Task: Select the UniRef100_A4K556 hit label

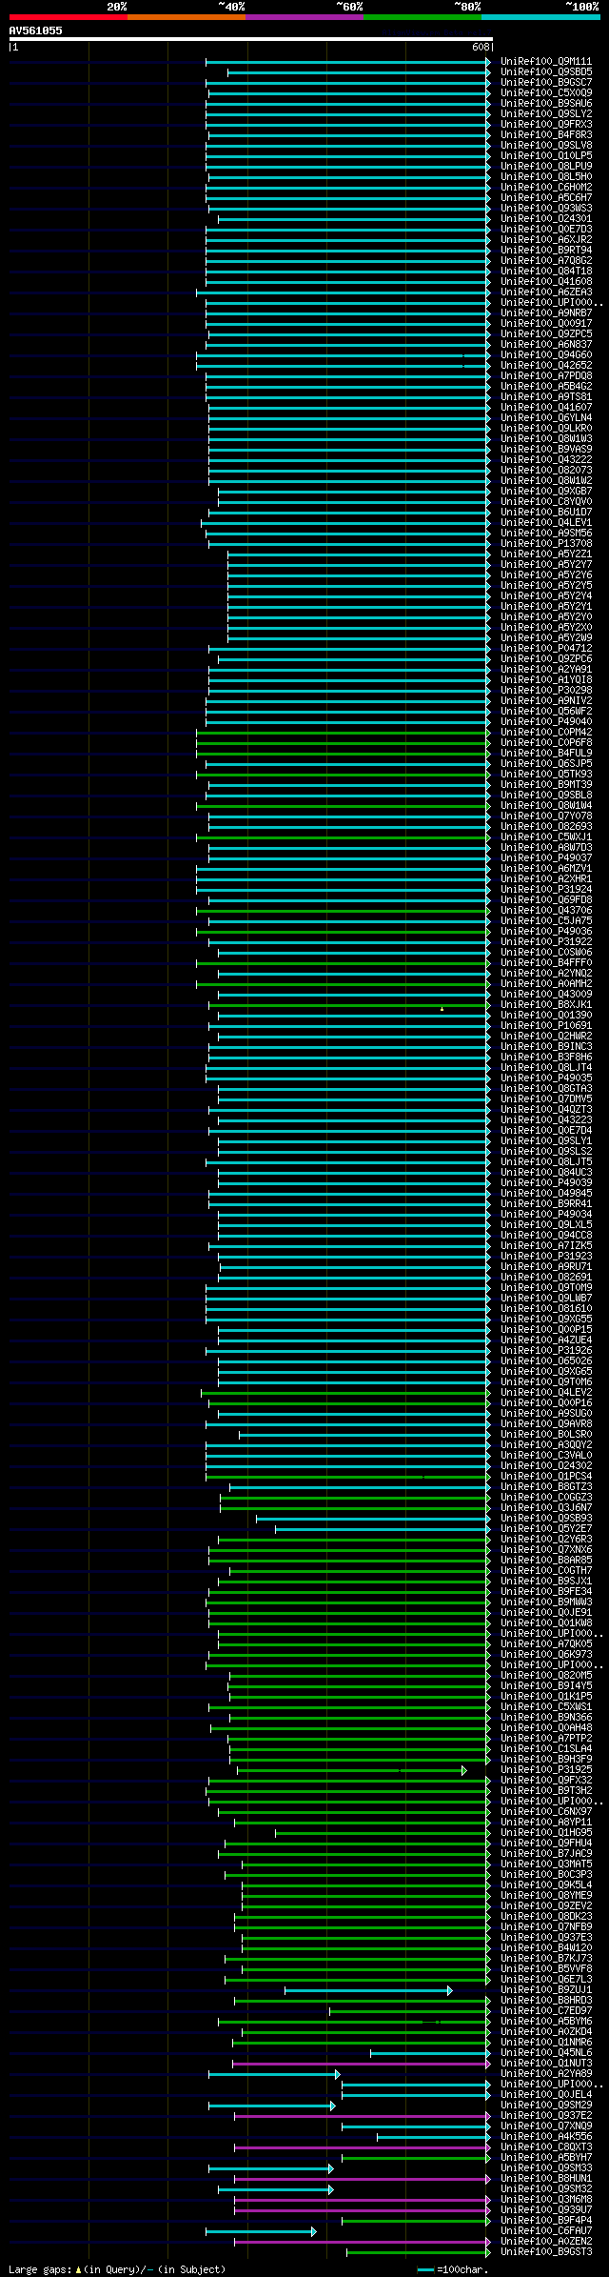Action: pyautogui.click(x=546, y=2136)
